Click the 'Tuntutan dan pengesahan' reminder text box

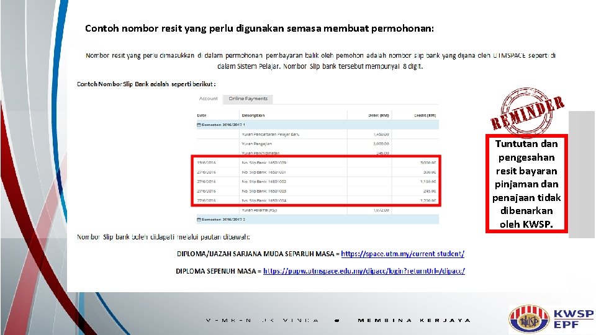coord(526,184)
